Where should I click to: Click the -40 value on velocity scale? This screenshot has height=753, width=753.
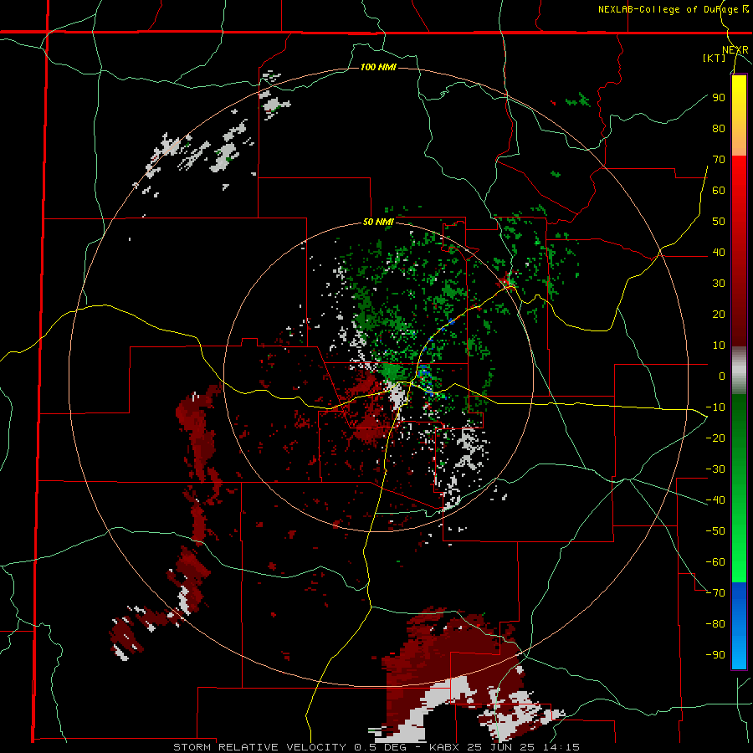point(715,500)
